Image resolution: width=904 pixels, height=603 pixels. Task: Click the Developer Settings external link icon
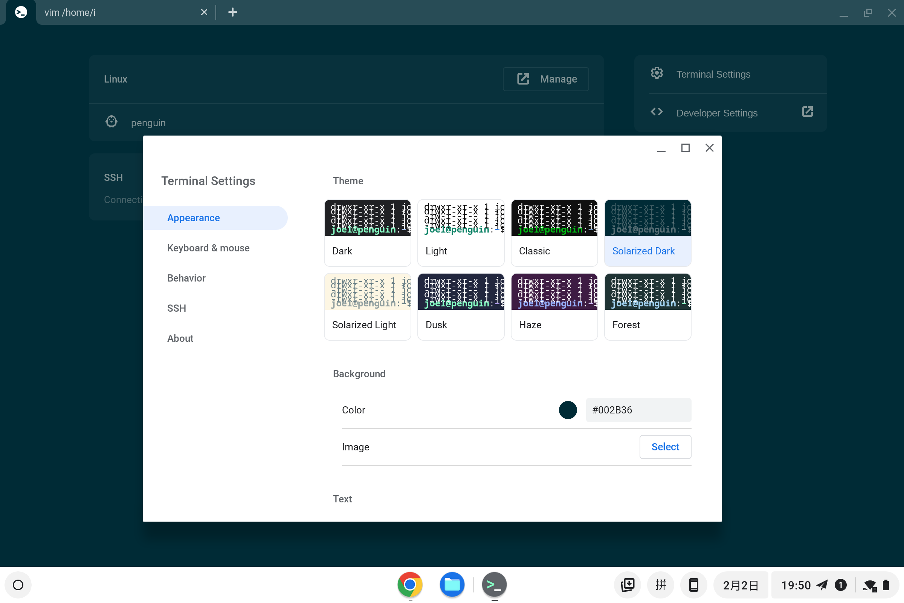tap(808, 112)
